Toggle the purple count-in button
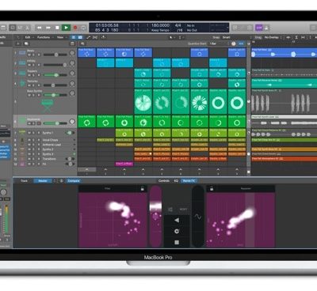Screen dimensions: 317x291 click(259, 28)
